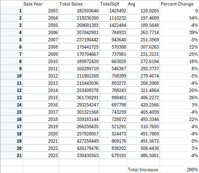Select row number 1 header

tap(11, 11)
